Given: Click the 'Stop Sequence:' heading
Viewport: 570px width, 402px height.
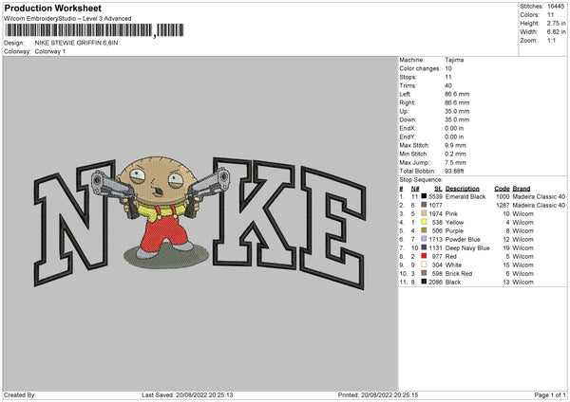Looking at the screenshot, I should click(x=421, y=179).
